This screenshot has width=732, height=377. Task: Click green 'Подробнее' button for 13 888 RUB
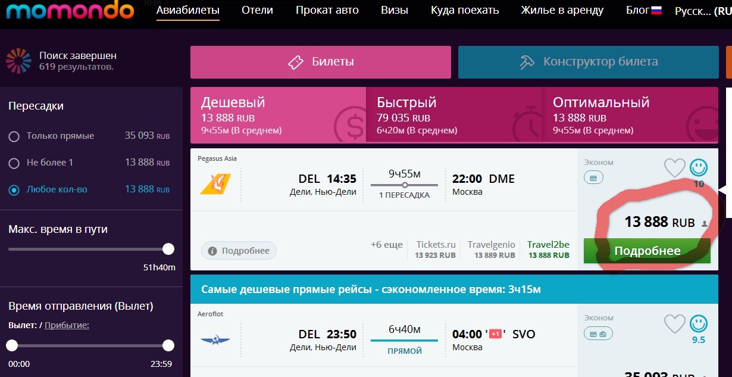(x=647, y=251)
